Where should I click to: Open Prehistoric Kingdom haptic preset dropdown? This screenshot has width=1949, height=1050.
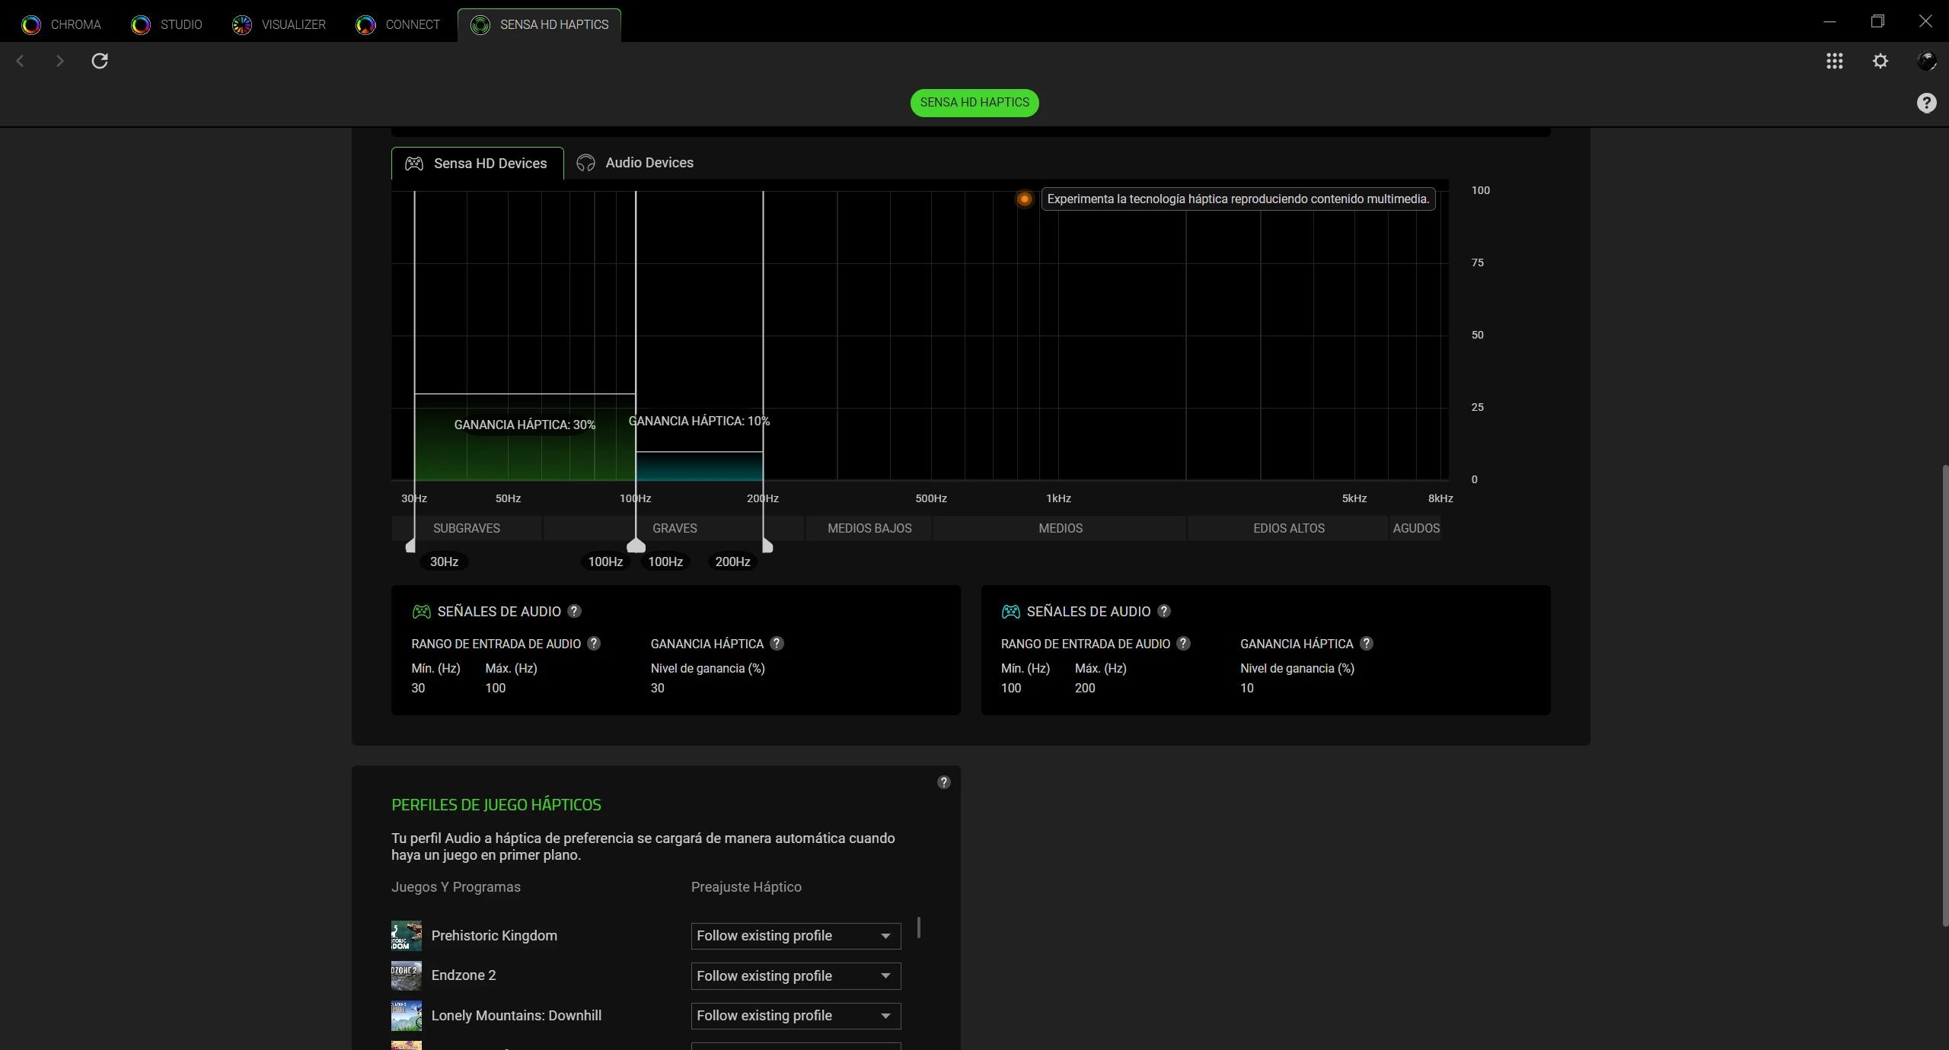796,936
